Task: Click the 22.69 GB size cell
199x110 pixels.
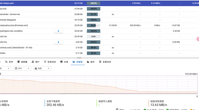Action: [x=78, y=25]
